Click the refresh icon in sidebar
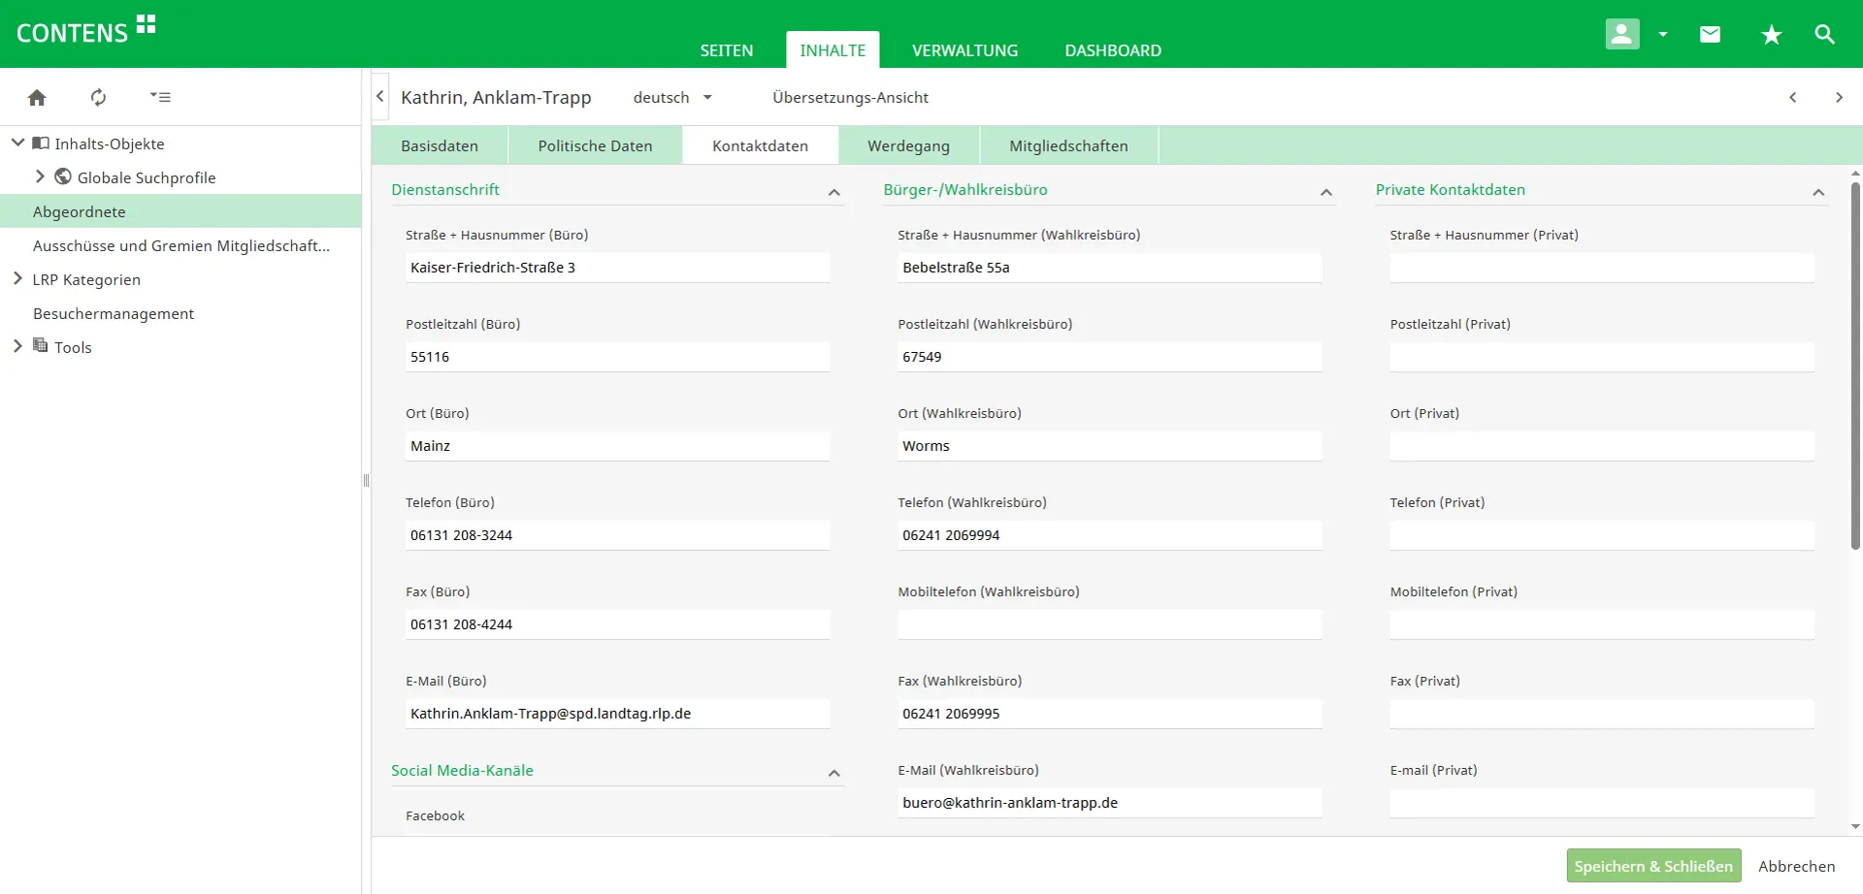This screenshot has height=894, width=1863. click(98, 97)
